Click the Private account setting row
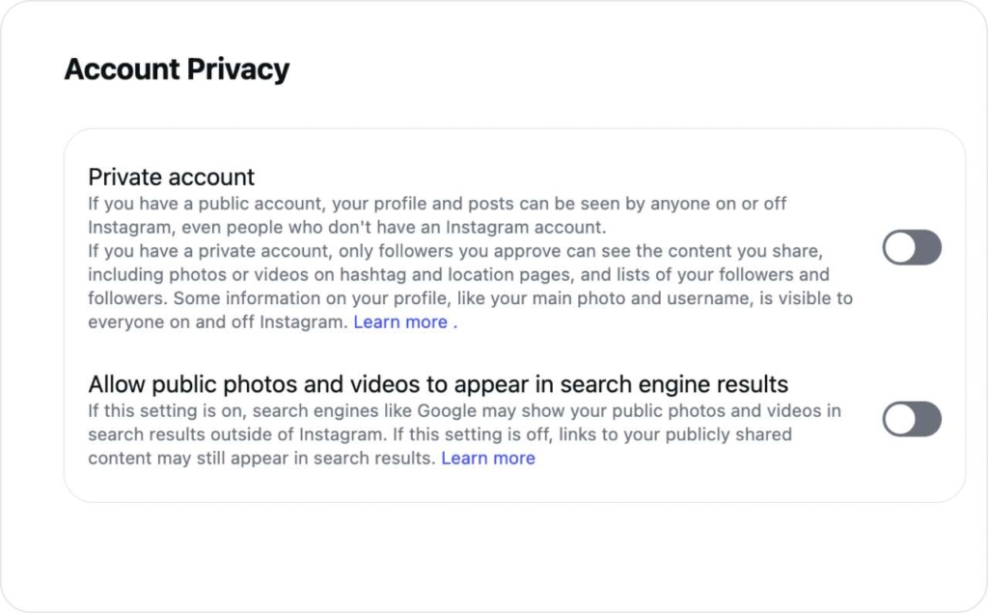988x613 pixels. tap(482, 248)
